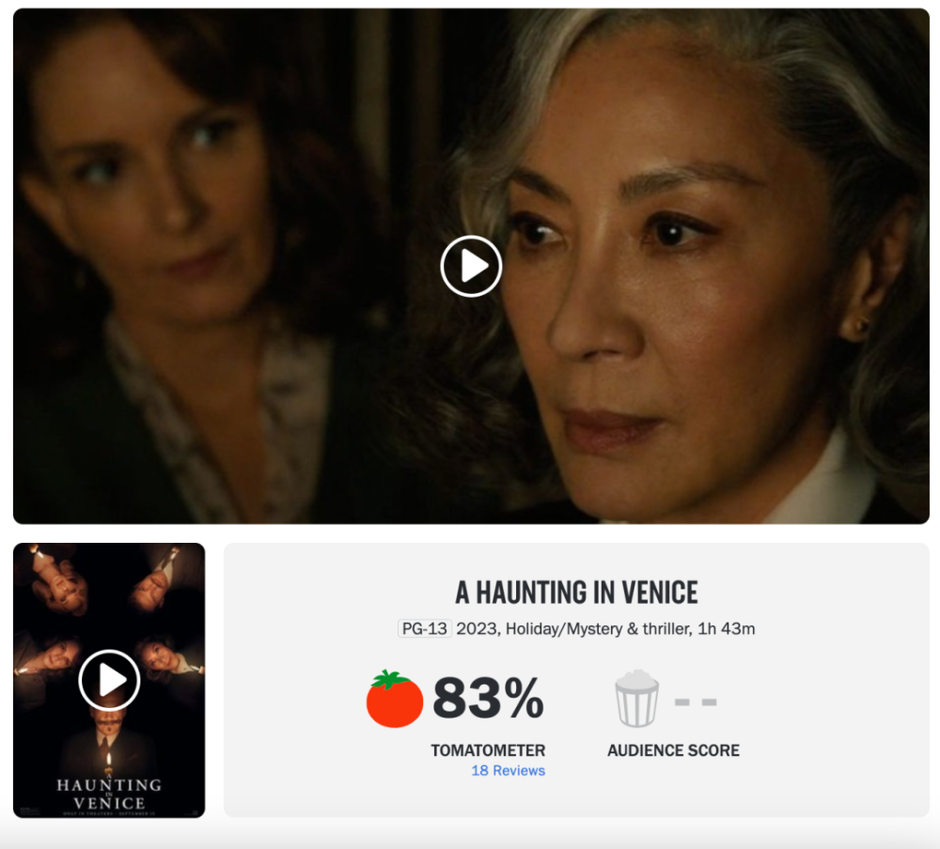Screen dimensions: 940x849
Task: Click the red tomato icon
Action: [395, 699]
